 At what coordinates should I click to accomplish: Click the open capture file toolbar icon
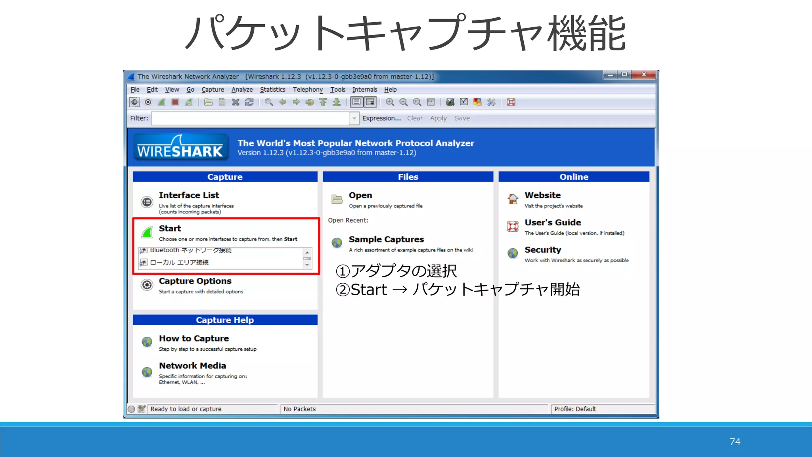click(208, 102)
